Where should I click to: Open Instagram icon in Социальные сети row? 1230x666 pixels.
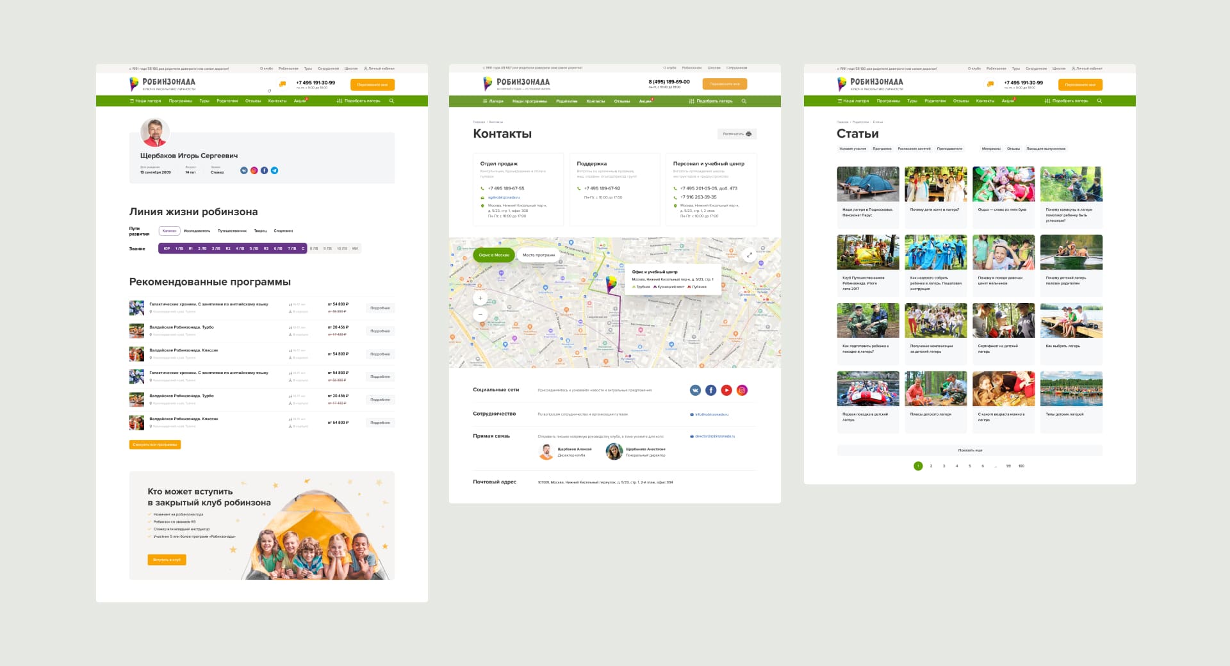(742, 390)
